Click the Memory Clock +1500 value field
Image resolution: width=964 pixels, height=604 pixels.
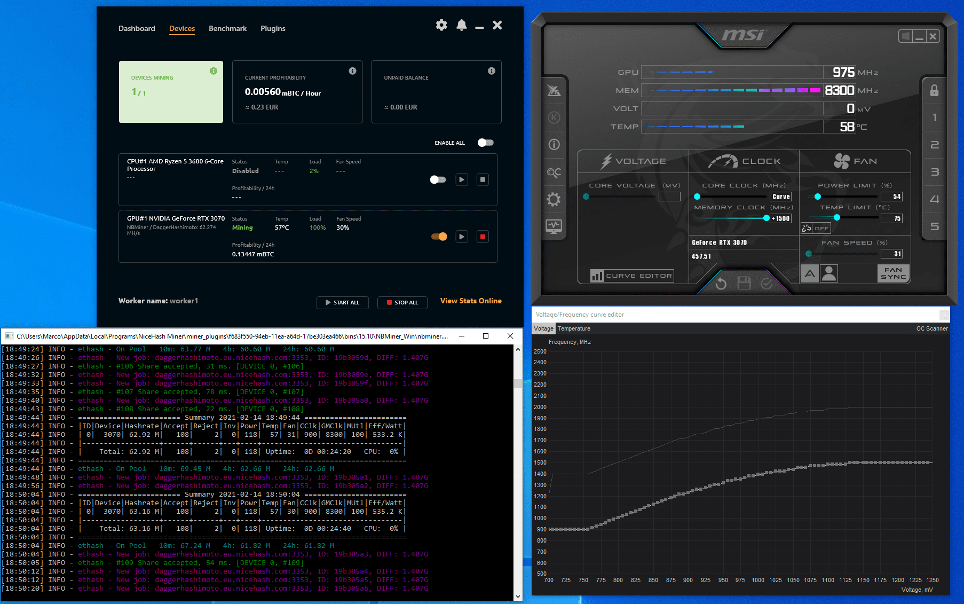coord(781,218)
